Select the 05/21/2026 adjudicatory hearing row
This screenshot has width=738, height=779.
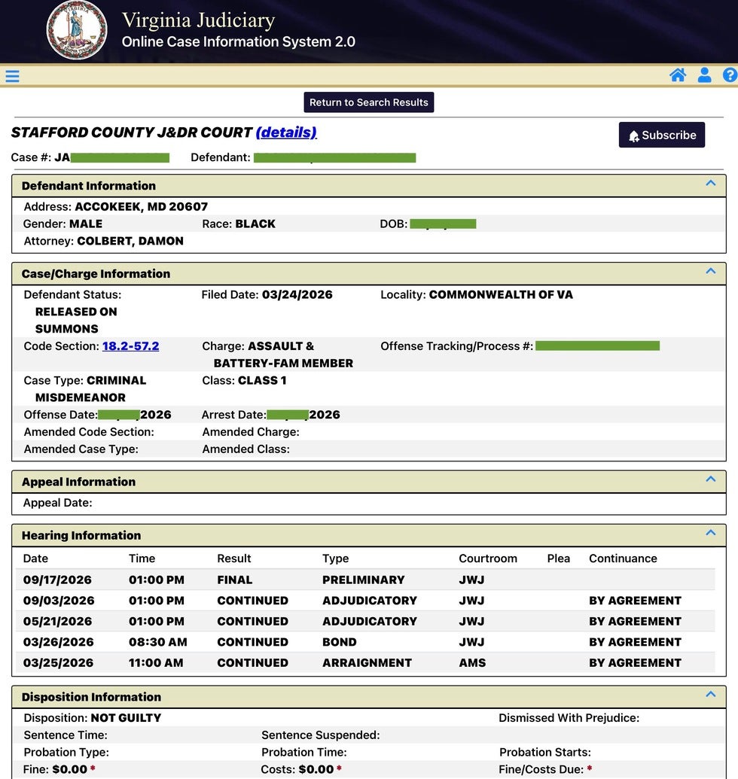[365, 621]
